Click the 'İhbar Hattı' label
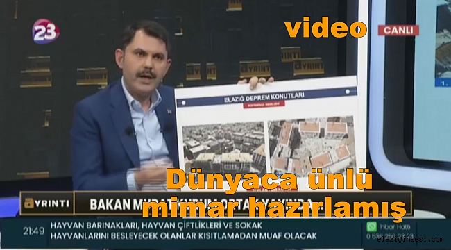This screenshot has width=451, height=250. (395, 226)
